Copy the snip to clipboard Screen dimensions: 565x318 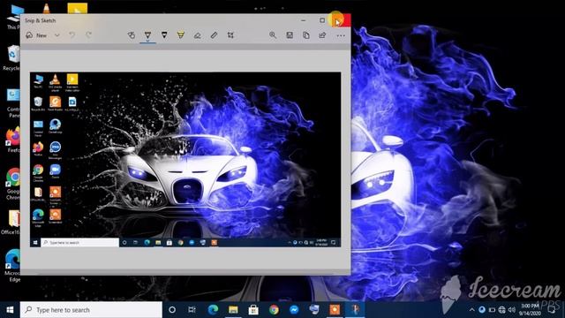pyautogui.click(x=306, y=35)
